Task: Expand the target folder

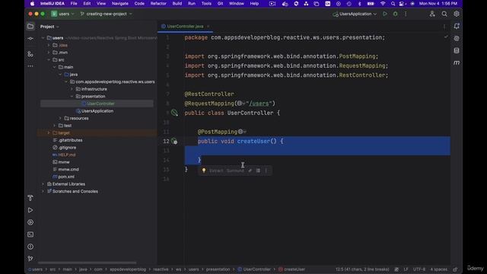Action: (49, 132)
